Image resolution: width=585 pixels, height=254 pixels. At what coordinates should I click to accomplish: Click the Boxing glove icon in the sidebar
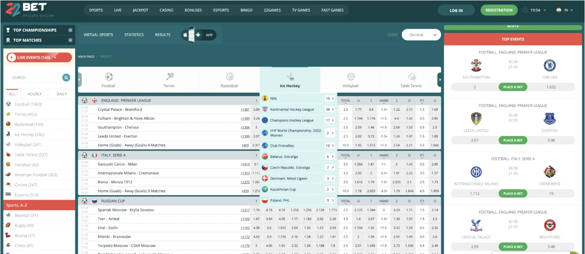[x=8, y=235]
